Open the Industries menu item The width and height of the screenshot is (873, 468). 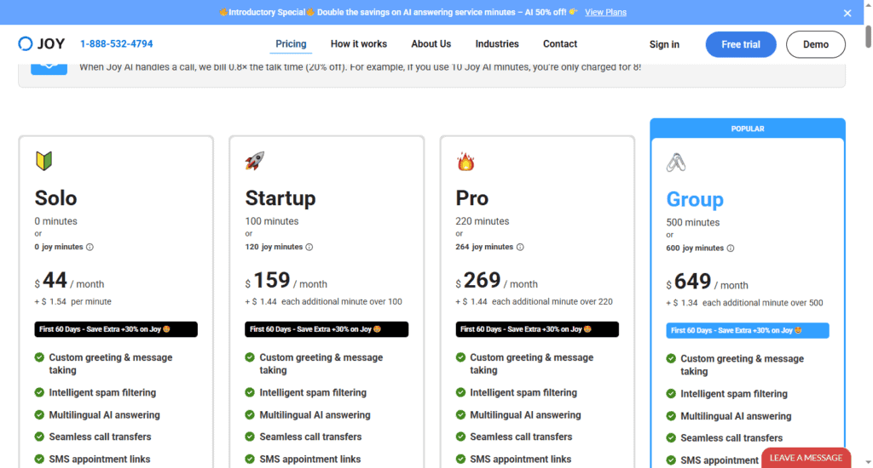click(497, 44)
